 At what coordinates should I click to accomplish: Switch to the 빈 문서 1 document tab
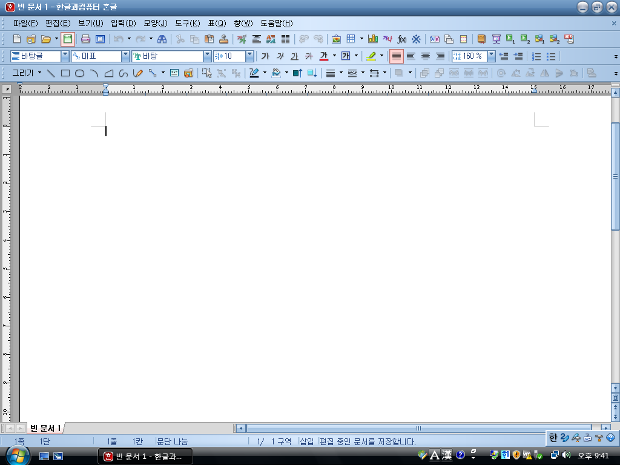pyautogui.click(x=45, y=428)
